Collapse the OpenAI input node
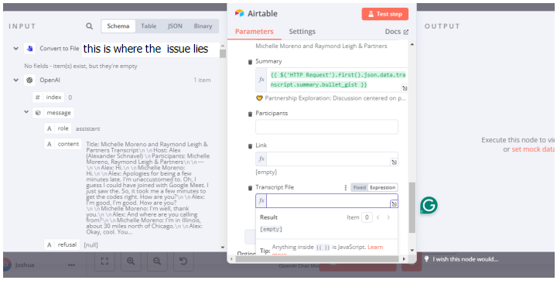The image size is (557, 287). point(15,80)
